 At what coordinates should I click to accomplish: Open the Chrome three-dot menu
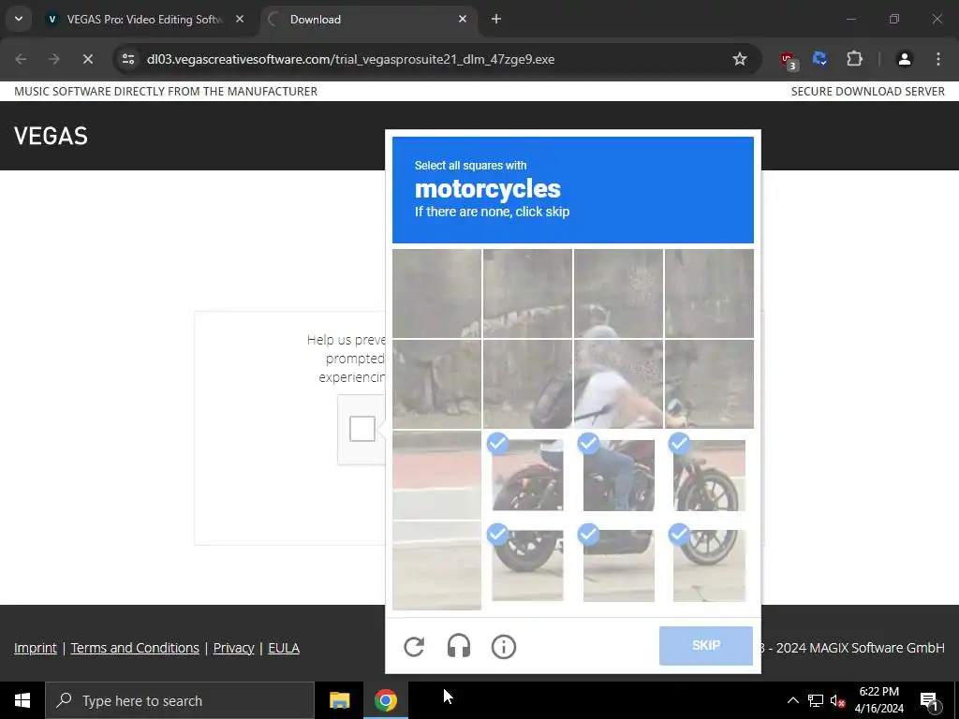pyautogui.click(x=938, y=59)
